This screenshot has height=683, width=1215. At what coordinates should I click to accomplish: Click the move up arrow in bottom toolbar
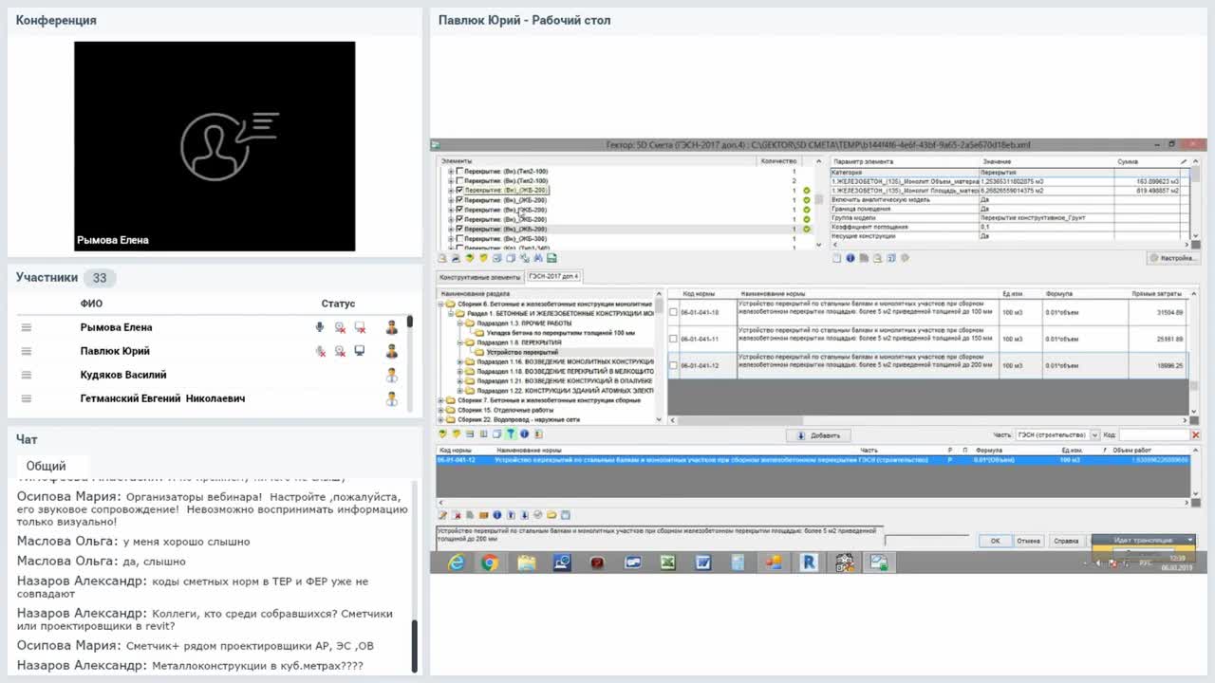point(510,515)
